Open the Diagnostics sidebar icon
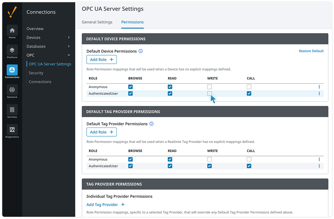 (x=12, y=130)
